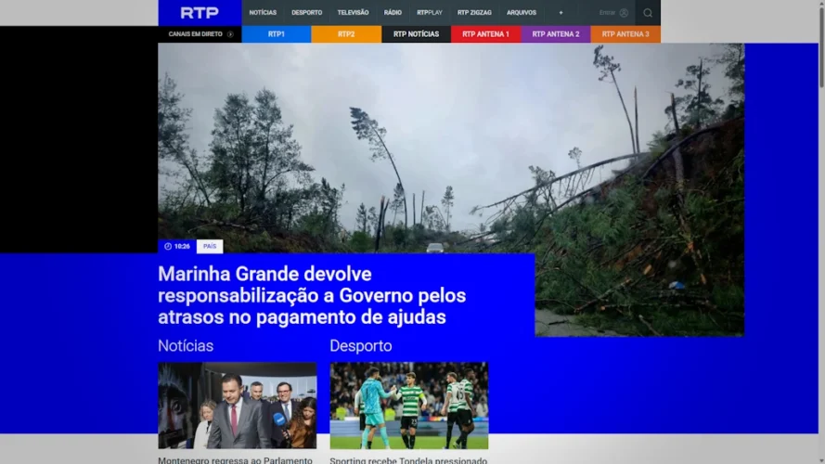
Task: Click the clock icon beside 10:26
Action: click(168, 247)
